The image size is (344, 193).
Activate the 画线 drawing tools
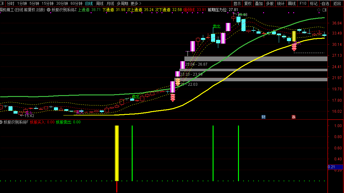coord(292,3)
